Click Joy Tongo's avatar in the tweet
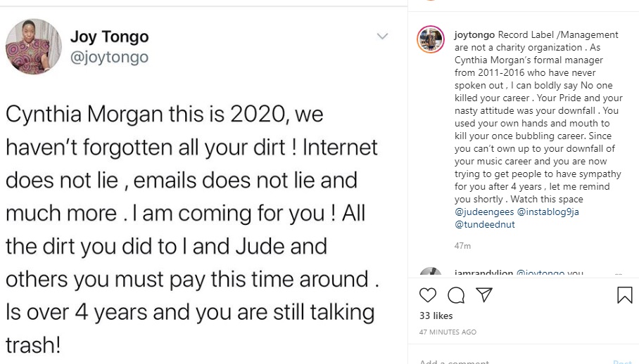Screen dimensions: 639x364 point(33,46)
